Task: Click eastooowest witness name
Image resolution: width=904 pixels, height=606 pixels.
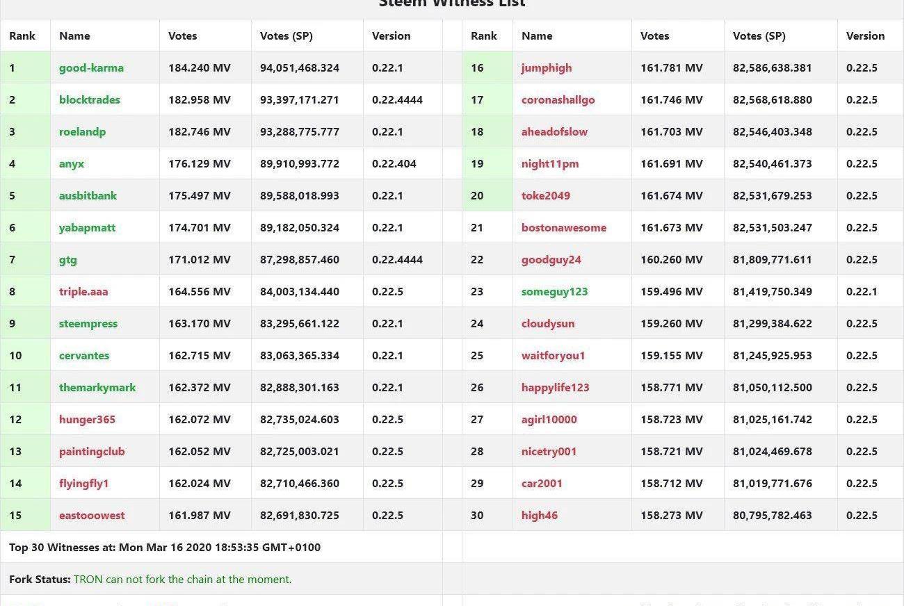Action: pyautogui.click(x=92, y=516)
